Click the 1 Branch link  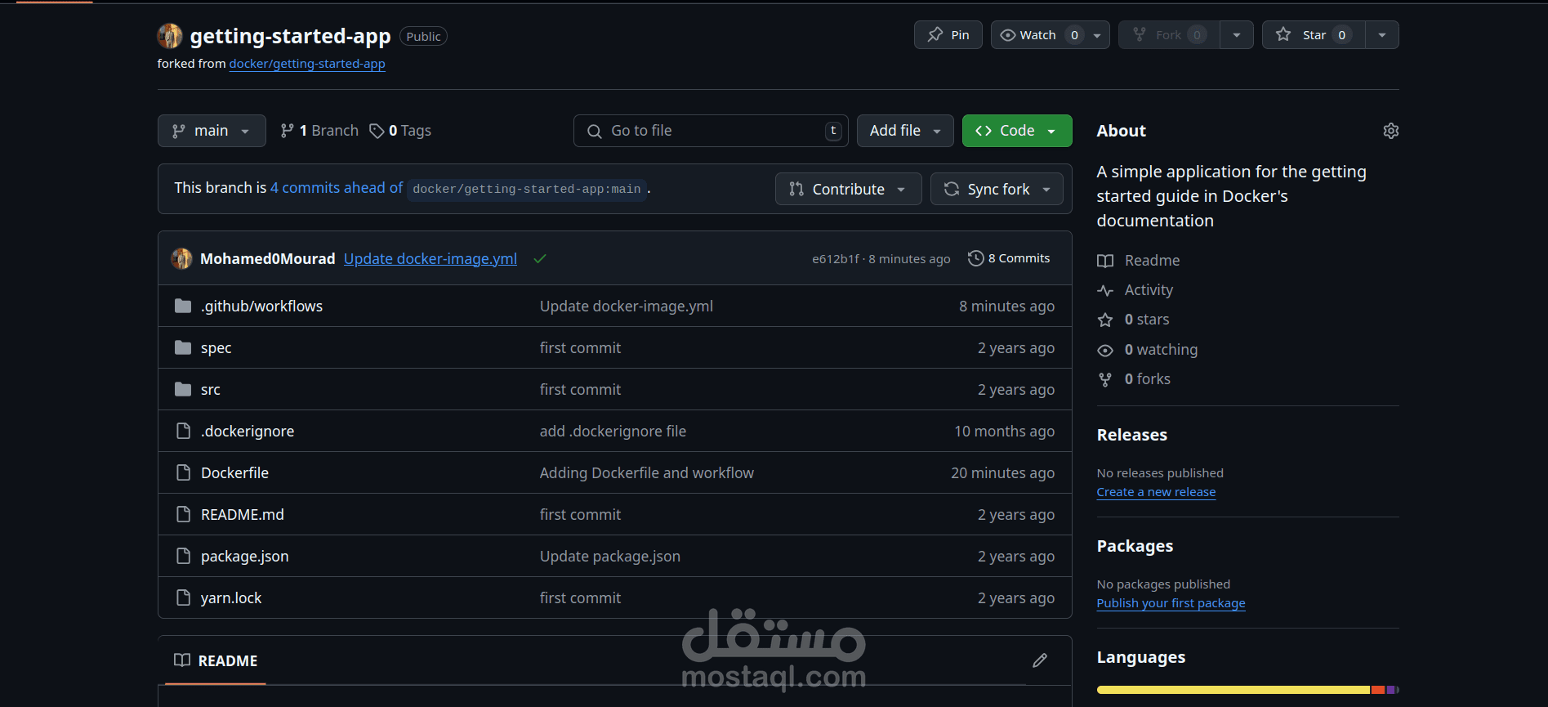[x=319, y=131]
